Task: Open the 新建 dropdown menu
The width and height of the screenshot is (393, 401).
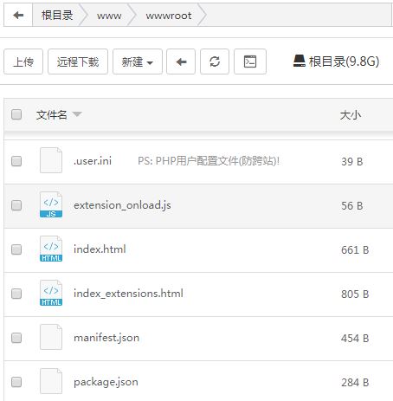Action: [138, 61]
